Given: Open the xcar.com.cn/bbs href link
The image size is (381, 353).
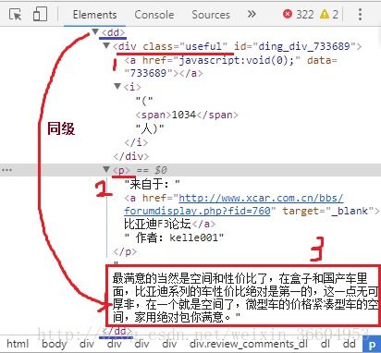Looking at the screenshot, I should 261,198.
